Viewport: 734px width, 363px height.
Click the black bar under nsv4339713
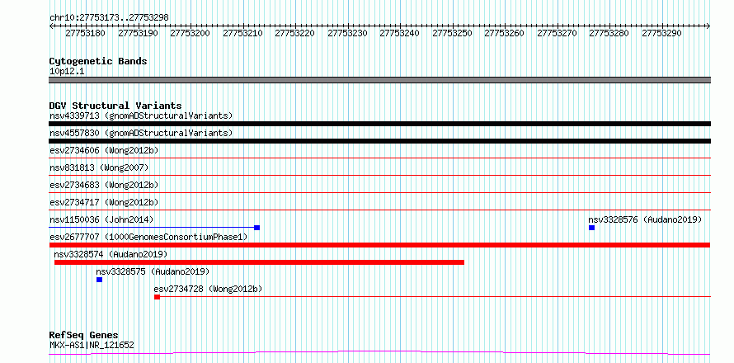pyautogui.click(x=379, y=124)
